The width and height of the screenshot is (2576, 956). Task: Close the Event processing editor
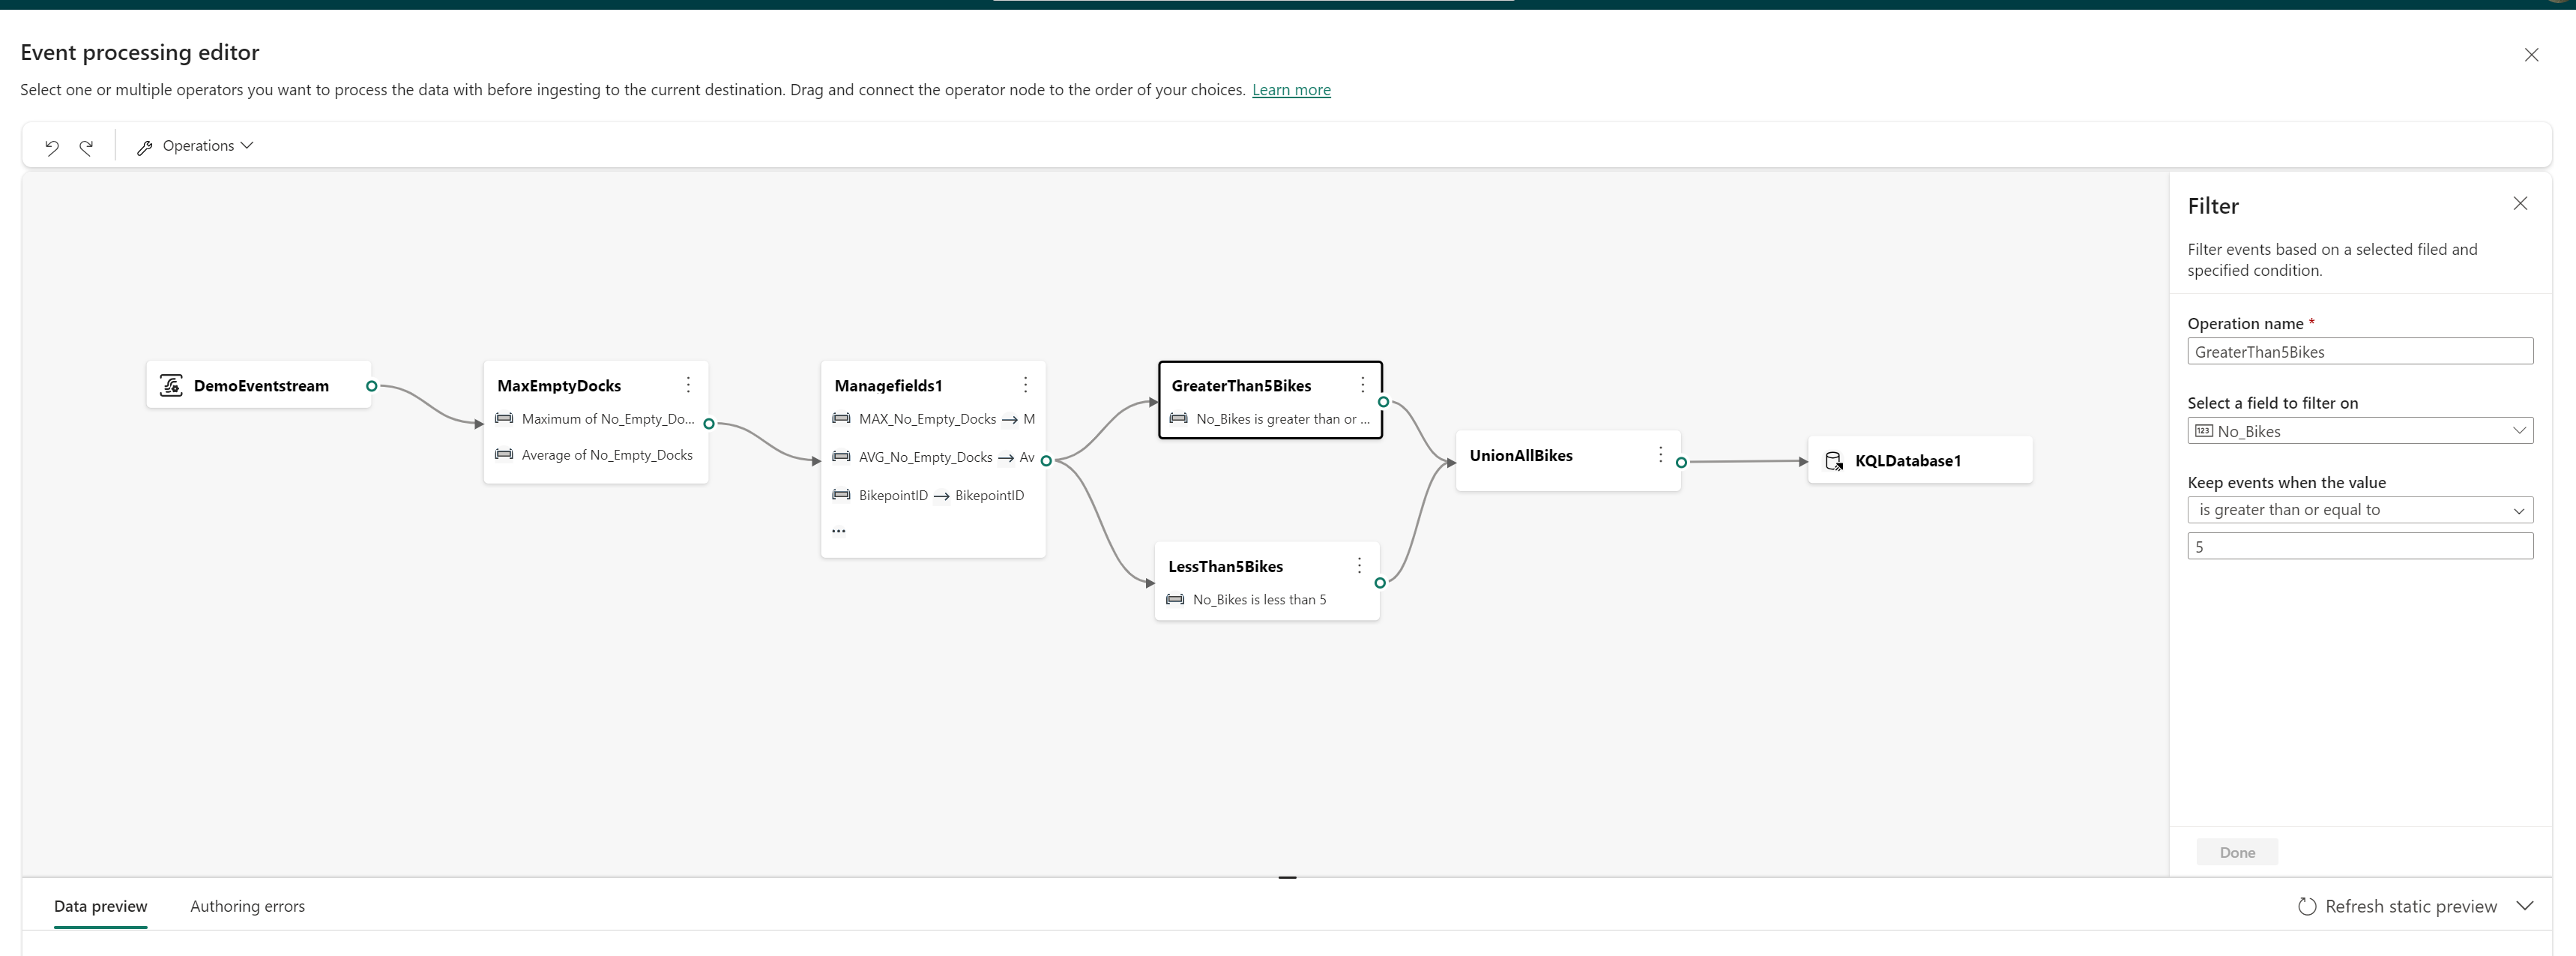point(2531,55)
